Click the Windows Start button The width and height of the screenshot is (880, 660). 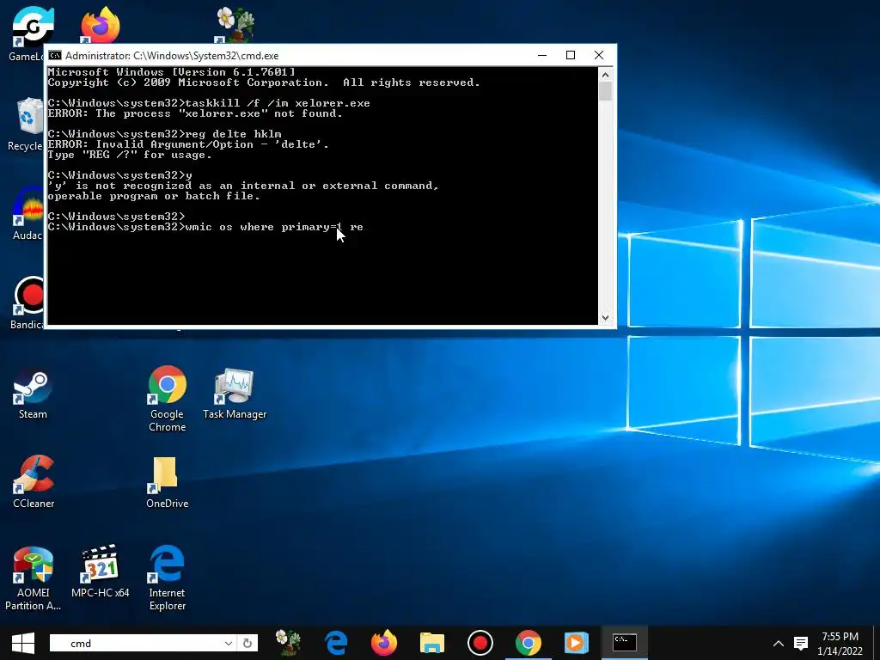tap(23, 643)
